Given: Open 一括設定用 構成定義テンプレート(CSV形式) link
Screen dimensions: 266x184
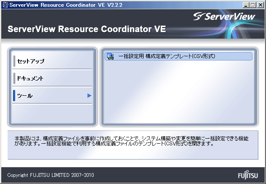Looking at the screenshot, I should (179, 56).
